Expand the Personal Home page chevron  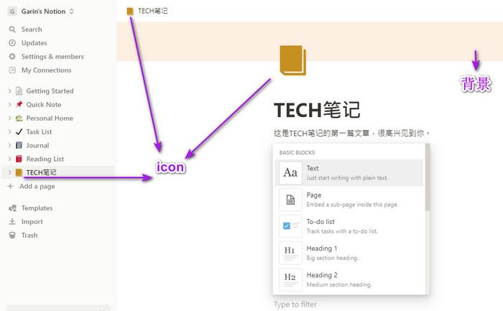click(x=9, y=119)
